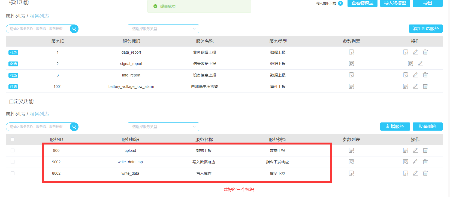Click the 写入属性 service name cell
The image size is (450, 197).
tap(204, 173)
